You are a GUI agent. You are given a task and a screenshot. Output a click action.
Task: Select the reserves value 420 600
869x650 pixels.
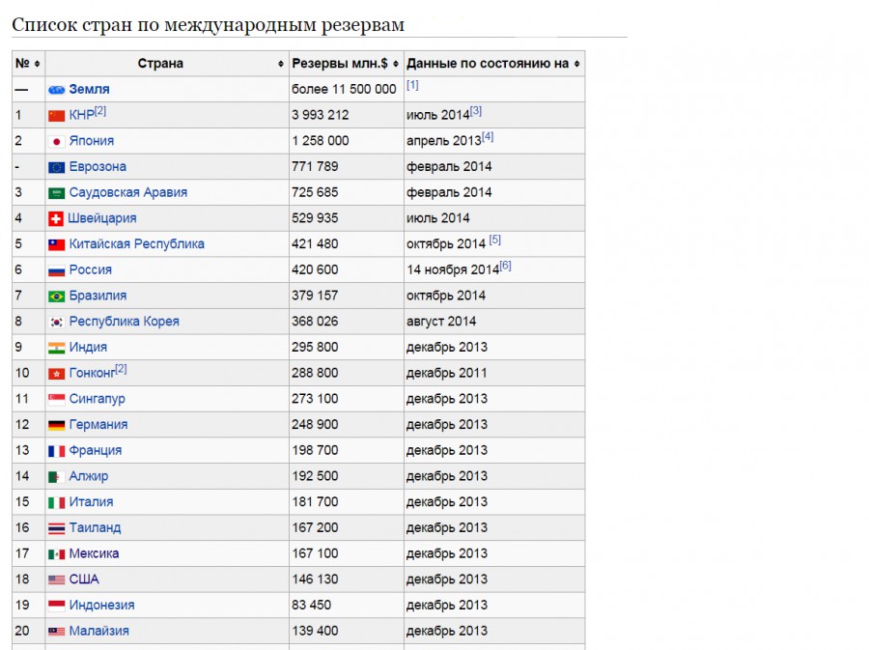point(315,269)
